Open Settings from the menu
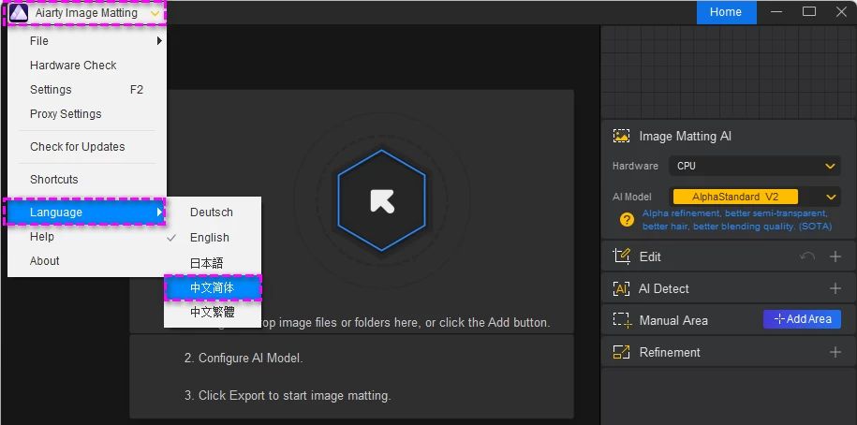 (x=87, y=90)
